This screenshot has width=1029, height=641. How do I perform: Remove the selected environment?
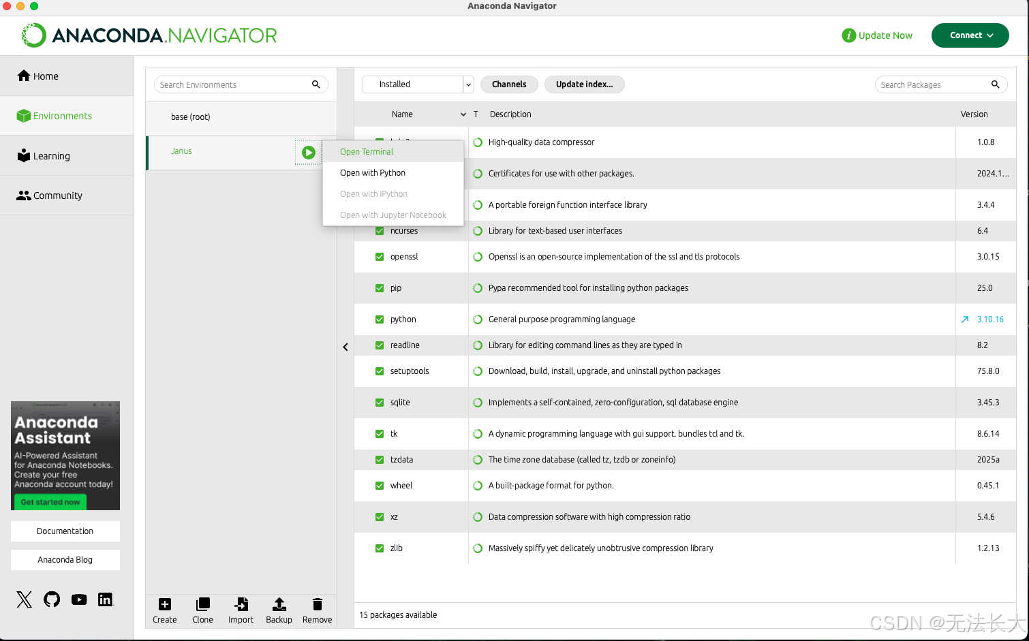pyautogui.click(x=318, y=610)
